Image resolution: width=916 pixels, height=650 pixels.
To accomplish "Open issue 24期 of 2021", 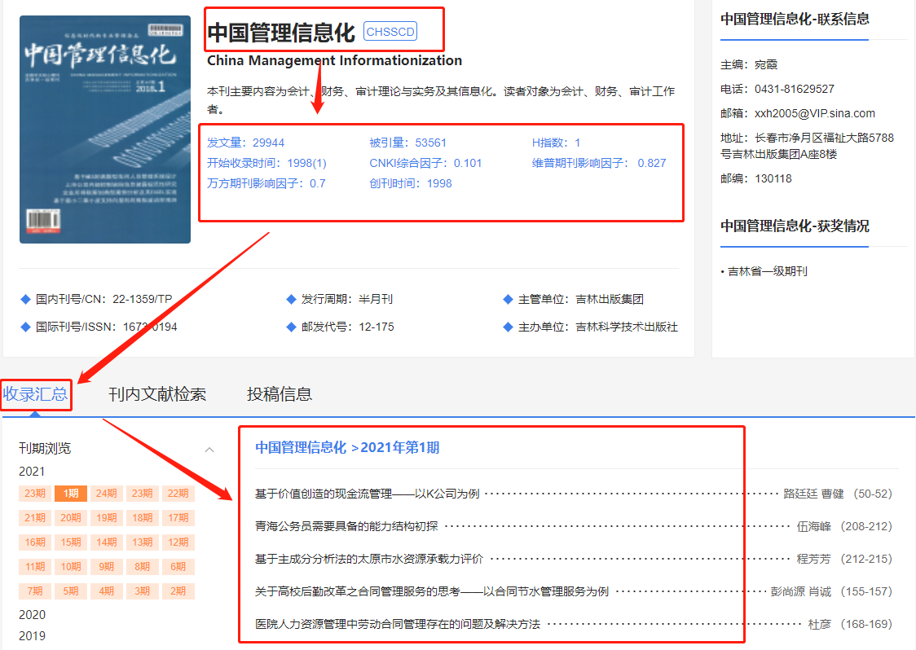I will point(106,494).
